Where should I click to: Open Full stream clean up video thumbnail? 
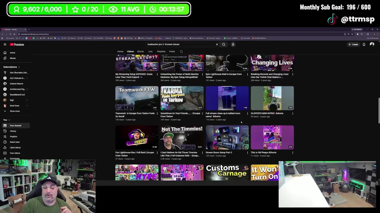coord(227,98)
